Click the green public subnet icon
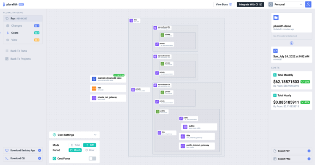Viewport: 315px width, 165px height. [157, 112]
